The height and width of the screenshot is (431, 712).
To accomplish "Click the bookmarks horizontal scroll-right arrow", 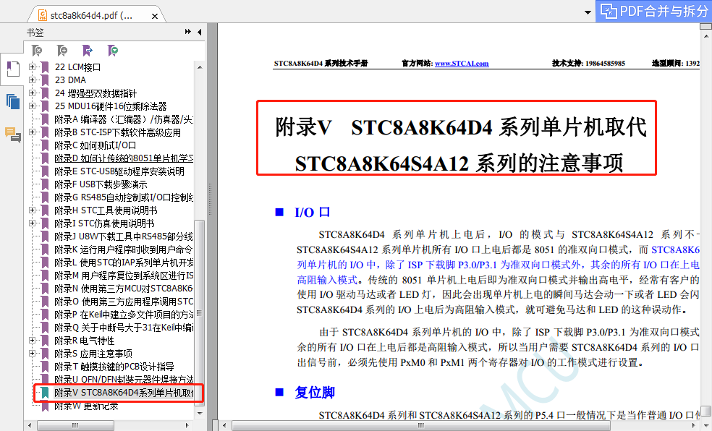I will point(187,425).
